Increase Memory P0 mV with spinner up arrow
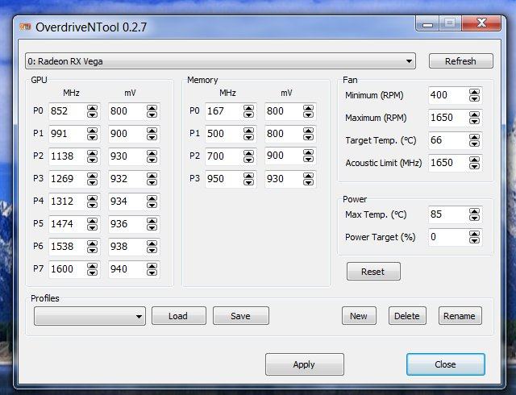Viewport: 516px width, 395px height. point(308,108)
